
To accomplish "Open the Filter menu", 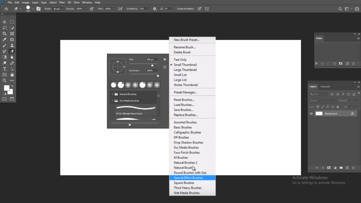I will pyautogui.click(x=62, y=2).
